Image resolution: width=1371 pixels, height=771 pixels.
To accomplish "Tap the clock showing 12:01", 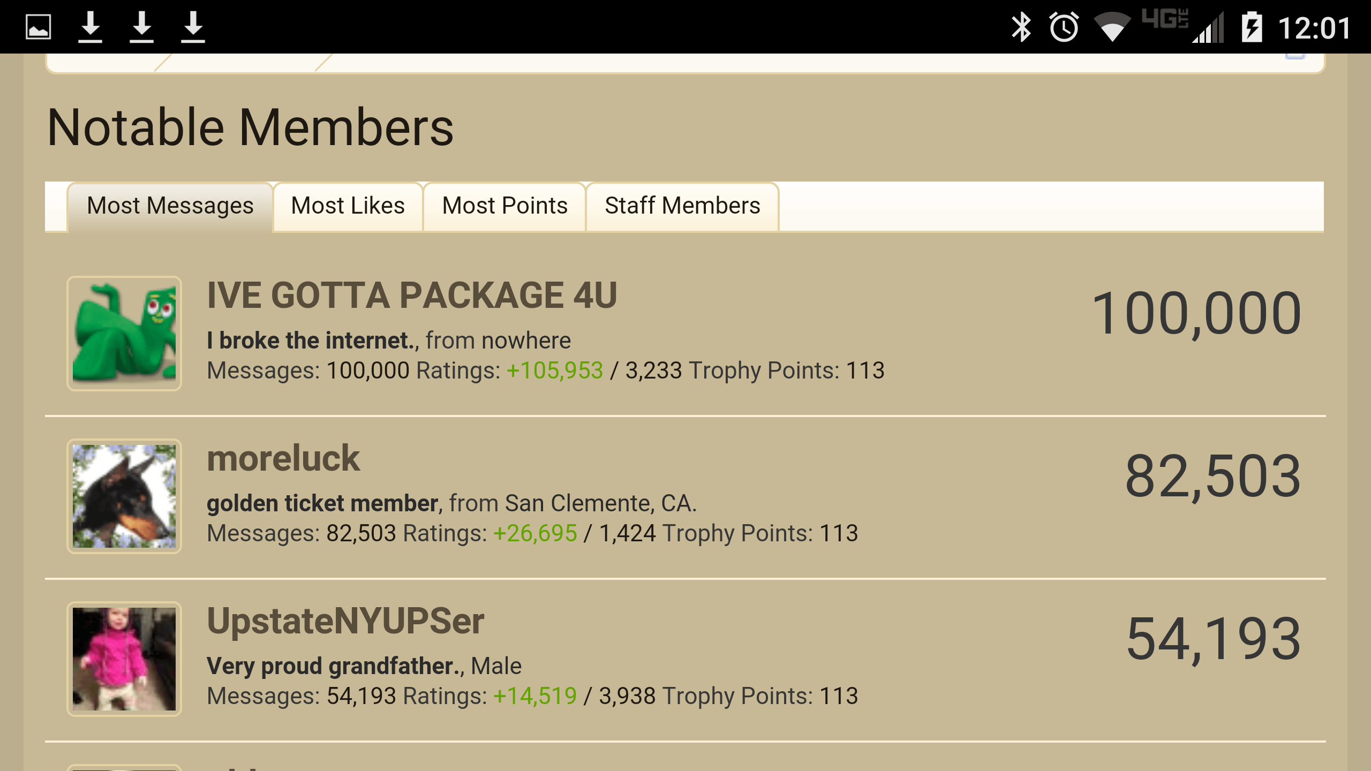I will point(1315,28).
